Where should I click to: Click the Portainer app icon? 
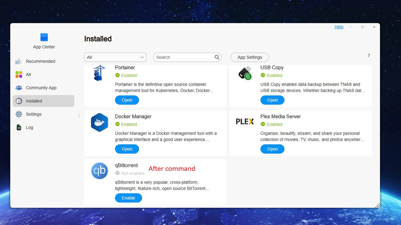tap(99, 73)
